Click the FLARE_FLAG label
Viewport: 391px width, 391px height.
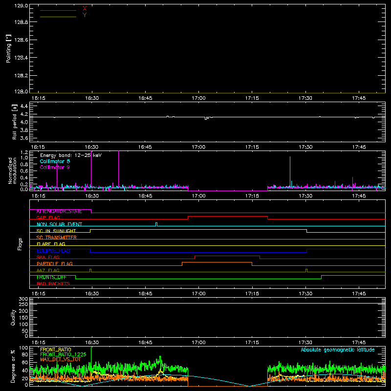tap(51, 244)
